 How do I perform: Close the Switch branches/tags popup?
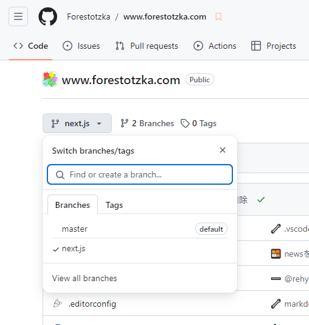(x=223, y=150)
